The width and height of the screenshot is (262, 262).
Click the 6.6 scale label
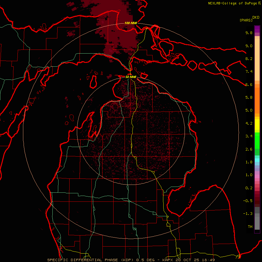pyautogui.click(x=249, y=84)
